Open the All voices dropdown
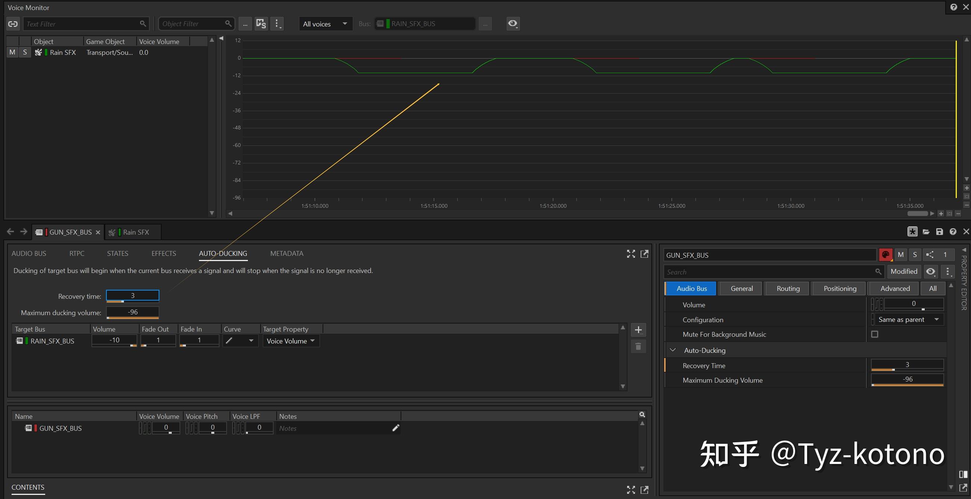This screenshot has height=499, width=971. (x=325, y=24)
